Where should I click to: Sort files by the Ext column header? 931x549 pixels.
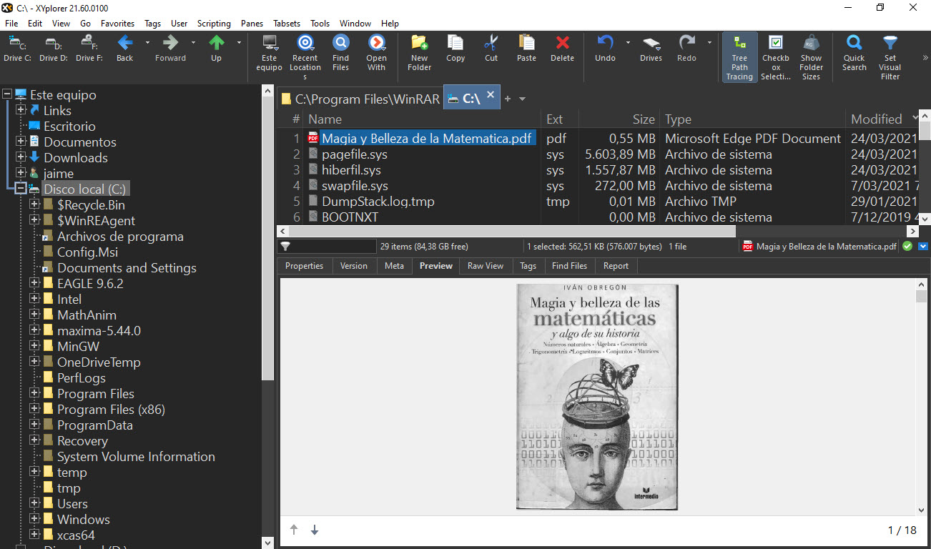pyautogui.click(x=560, y=119)
